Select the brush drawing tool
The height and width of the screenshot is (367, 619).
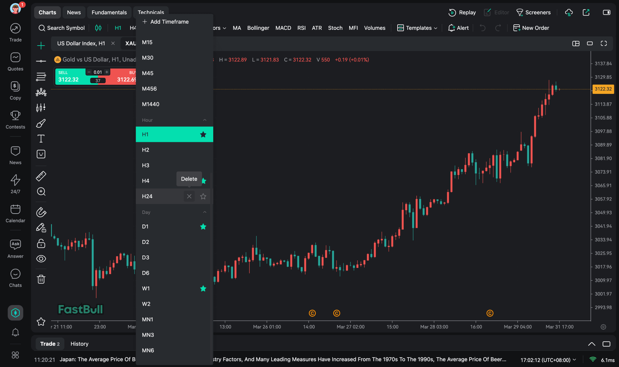point(41,123)
